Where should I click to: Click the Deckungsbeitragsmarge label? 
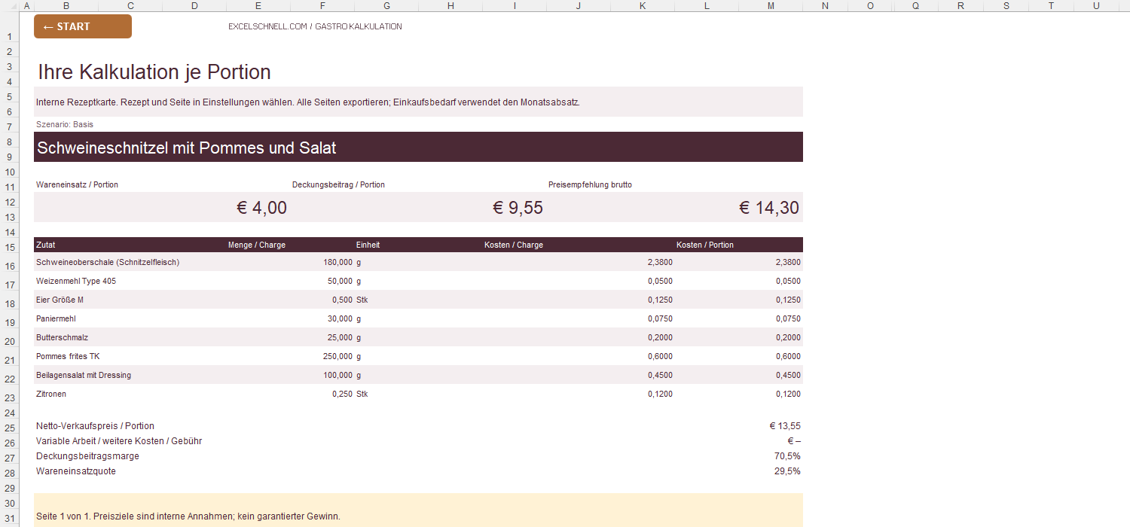(87, 456)
